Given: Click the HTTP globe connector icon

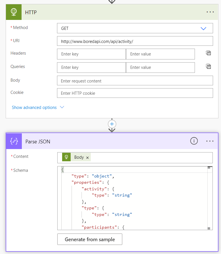Looking at the screenshot, I should [14, 12].
